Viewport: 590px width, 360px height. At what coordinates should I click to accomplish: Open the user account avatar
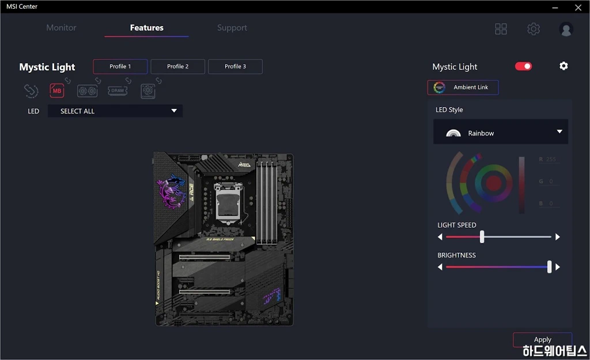click(566, 29)
